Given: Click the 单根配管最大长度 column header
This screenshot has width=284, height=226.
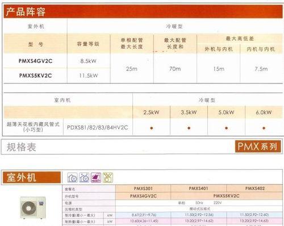Looking at the screenshot, I should (x=132, y=43).
